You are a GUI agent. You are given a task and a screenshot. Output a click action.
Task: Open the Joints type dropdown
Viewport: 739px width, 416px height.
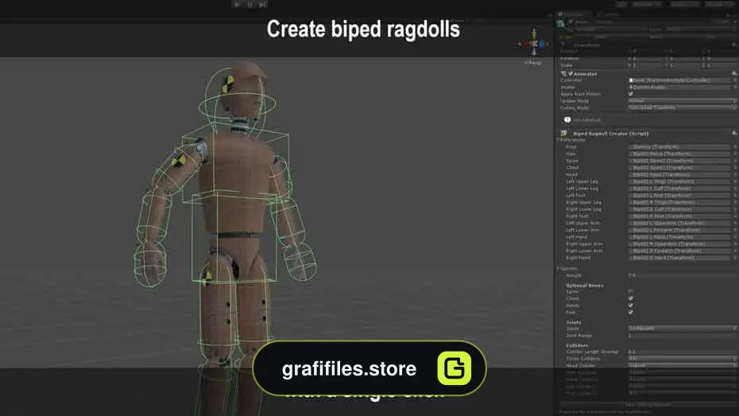pos(682,329)
